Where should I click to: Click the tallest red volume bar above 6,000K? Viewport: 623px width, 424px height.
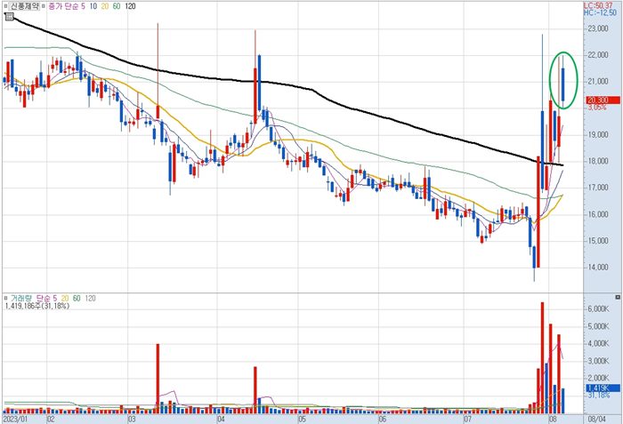pos(542,357)
